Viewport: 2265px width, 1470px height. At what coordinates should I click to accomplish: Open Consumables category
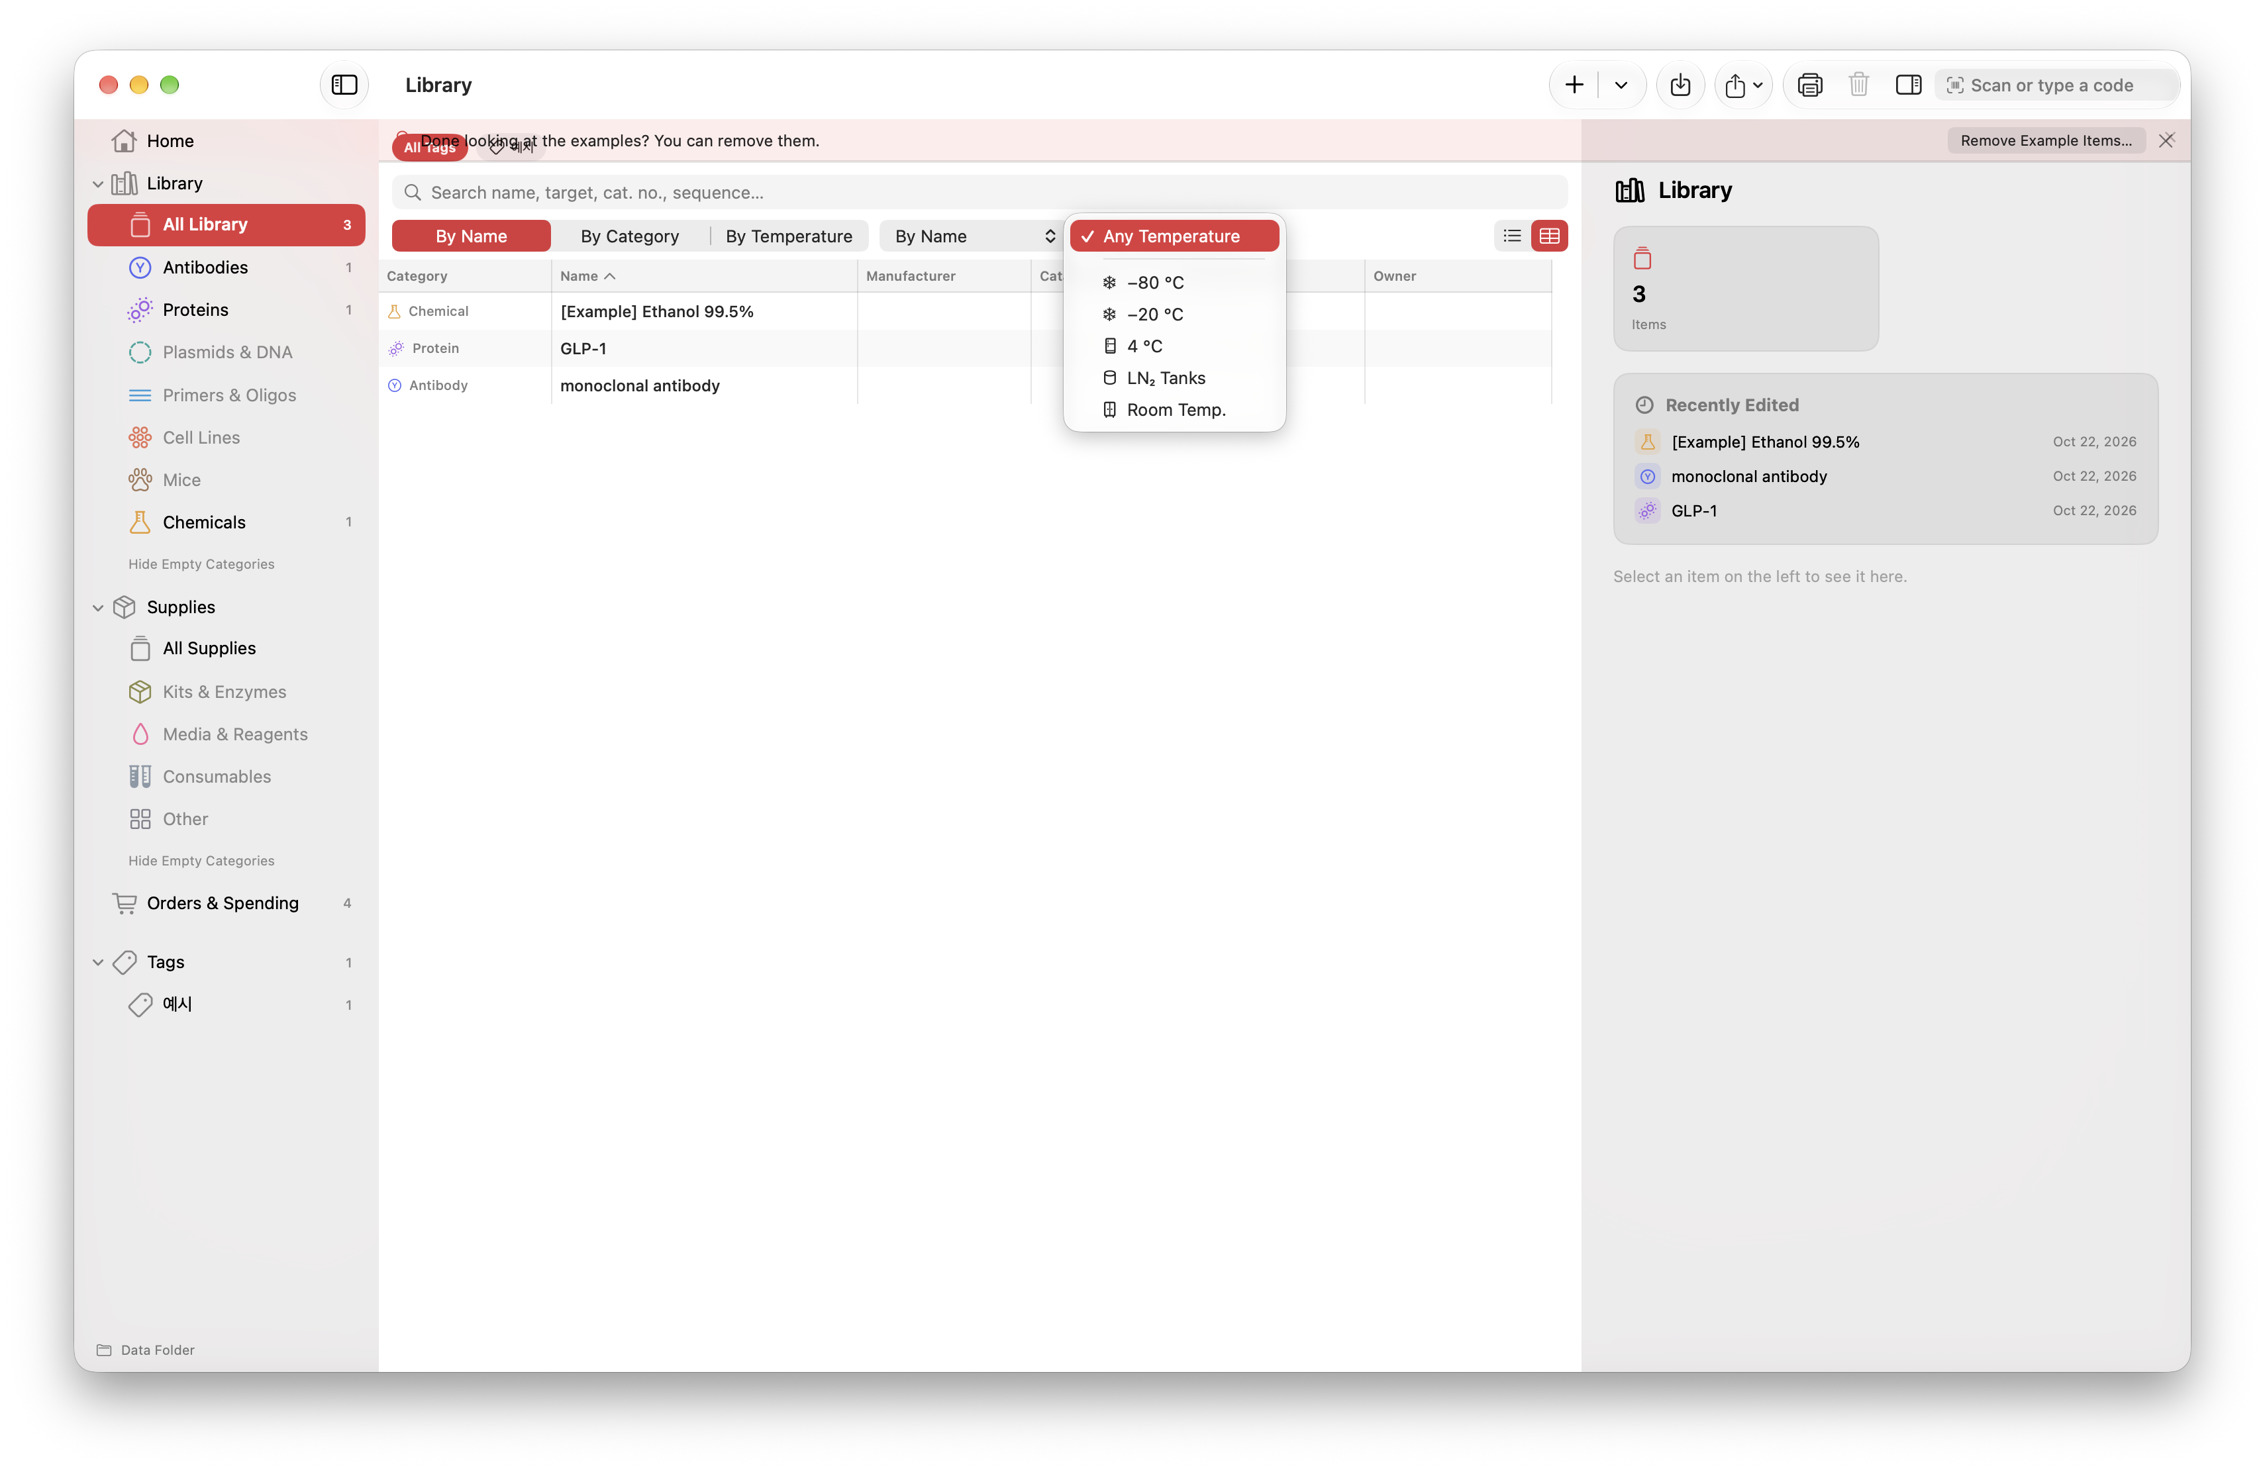[226, 777]
